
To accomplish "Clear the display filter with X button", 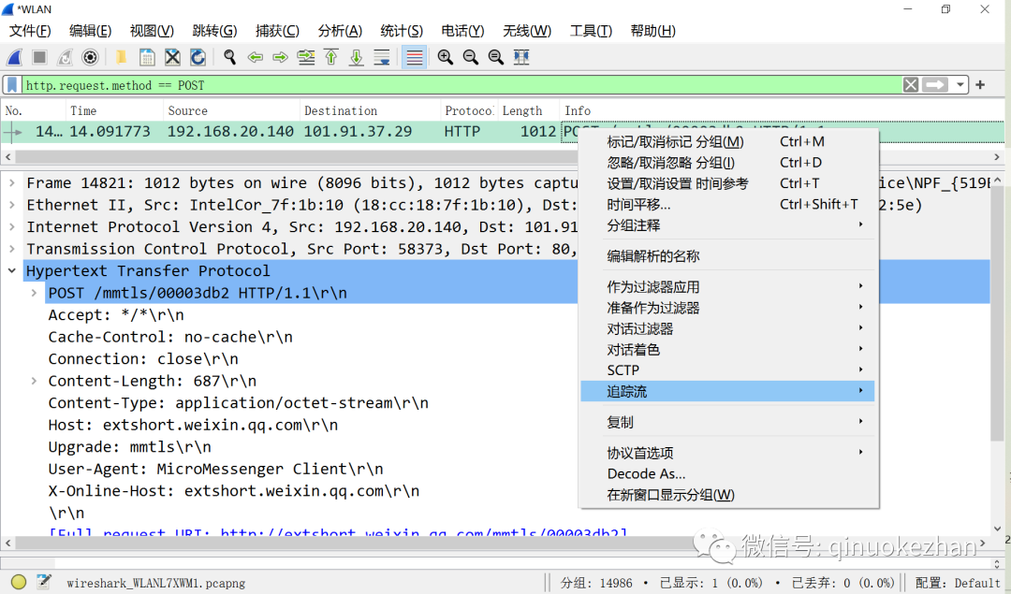I will pyautogui.click(x=910, y=84).
